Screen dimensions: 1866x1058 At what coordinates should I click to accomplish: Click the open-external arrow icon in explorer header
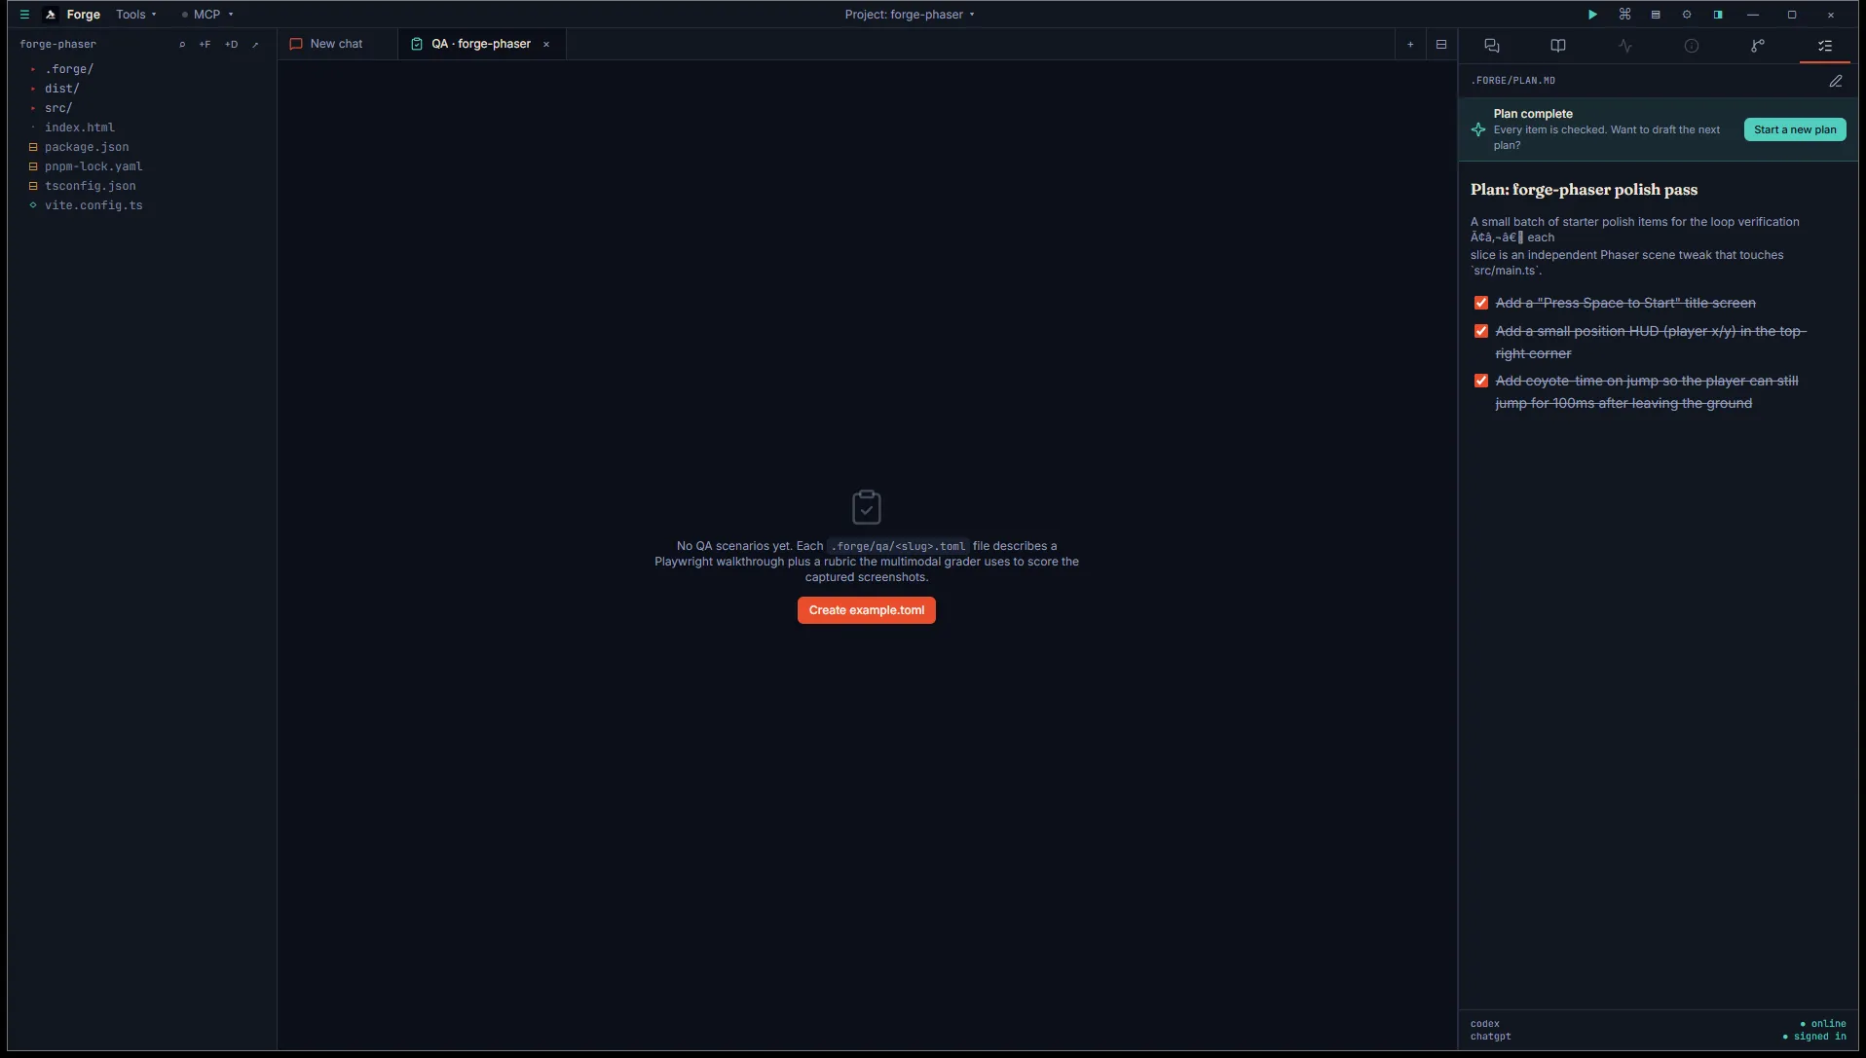256,44
